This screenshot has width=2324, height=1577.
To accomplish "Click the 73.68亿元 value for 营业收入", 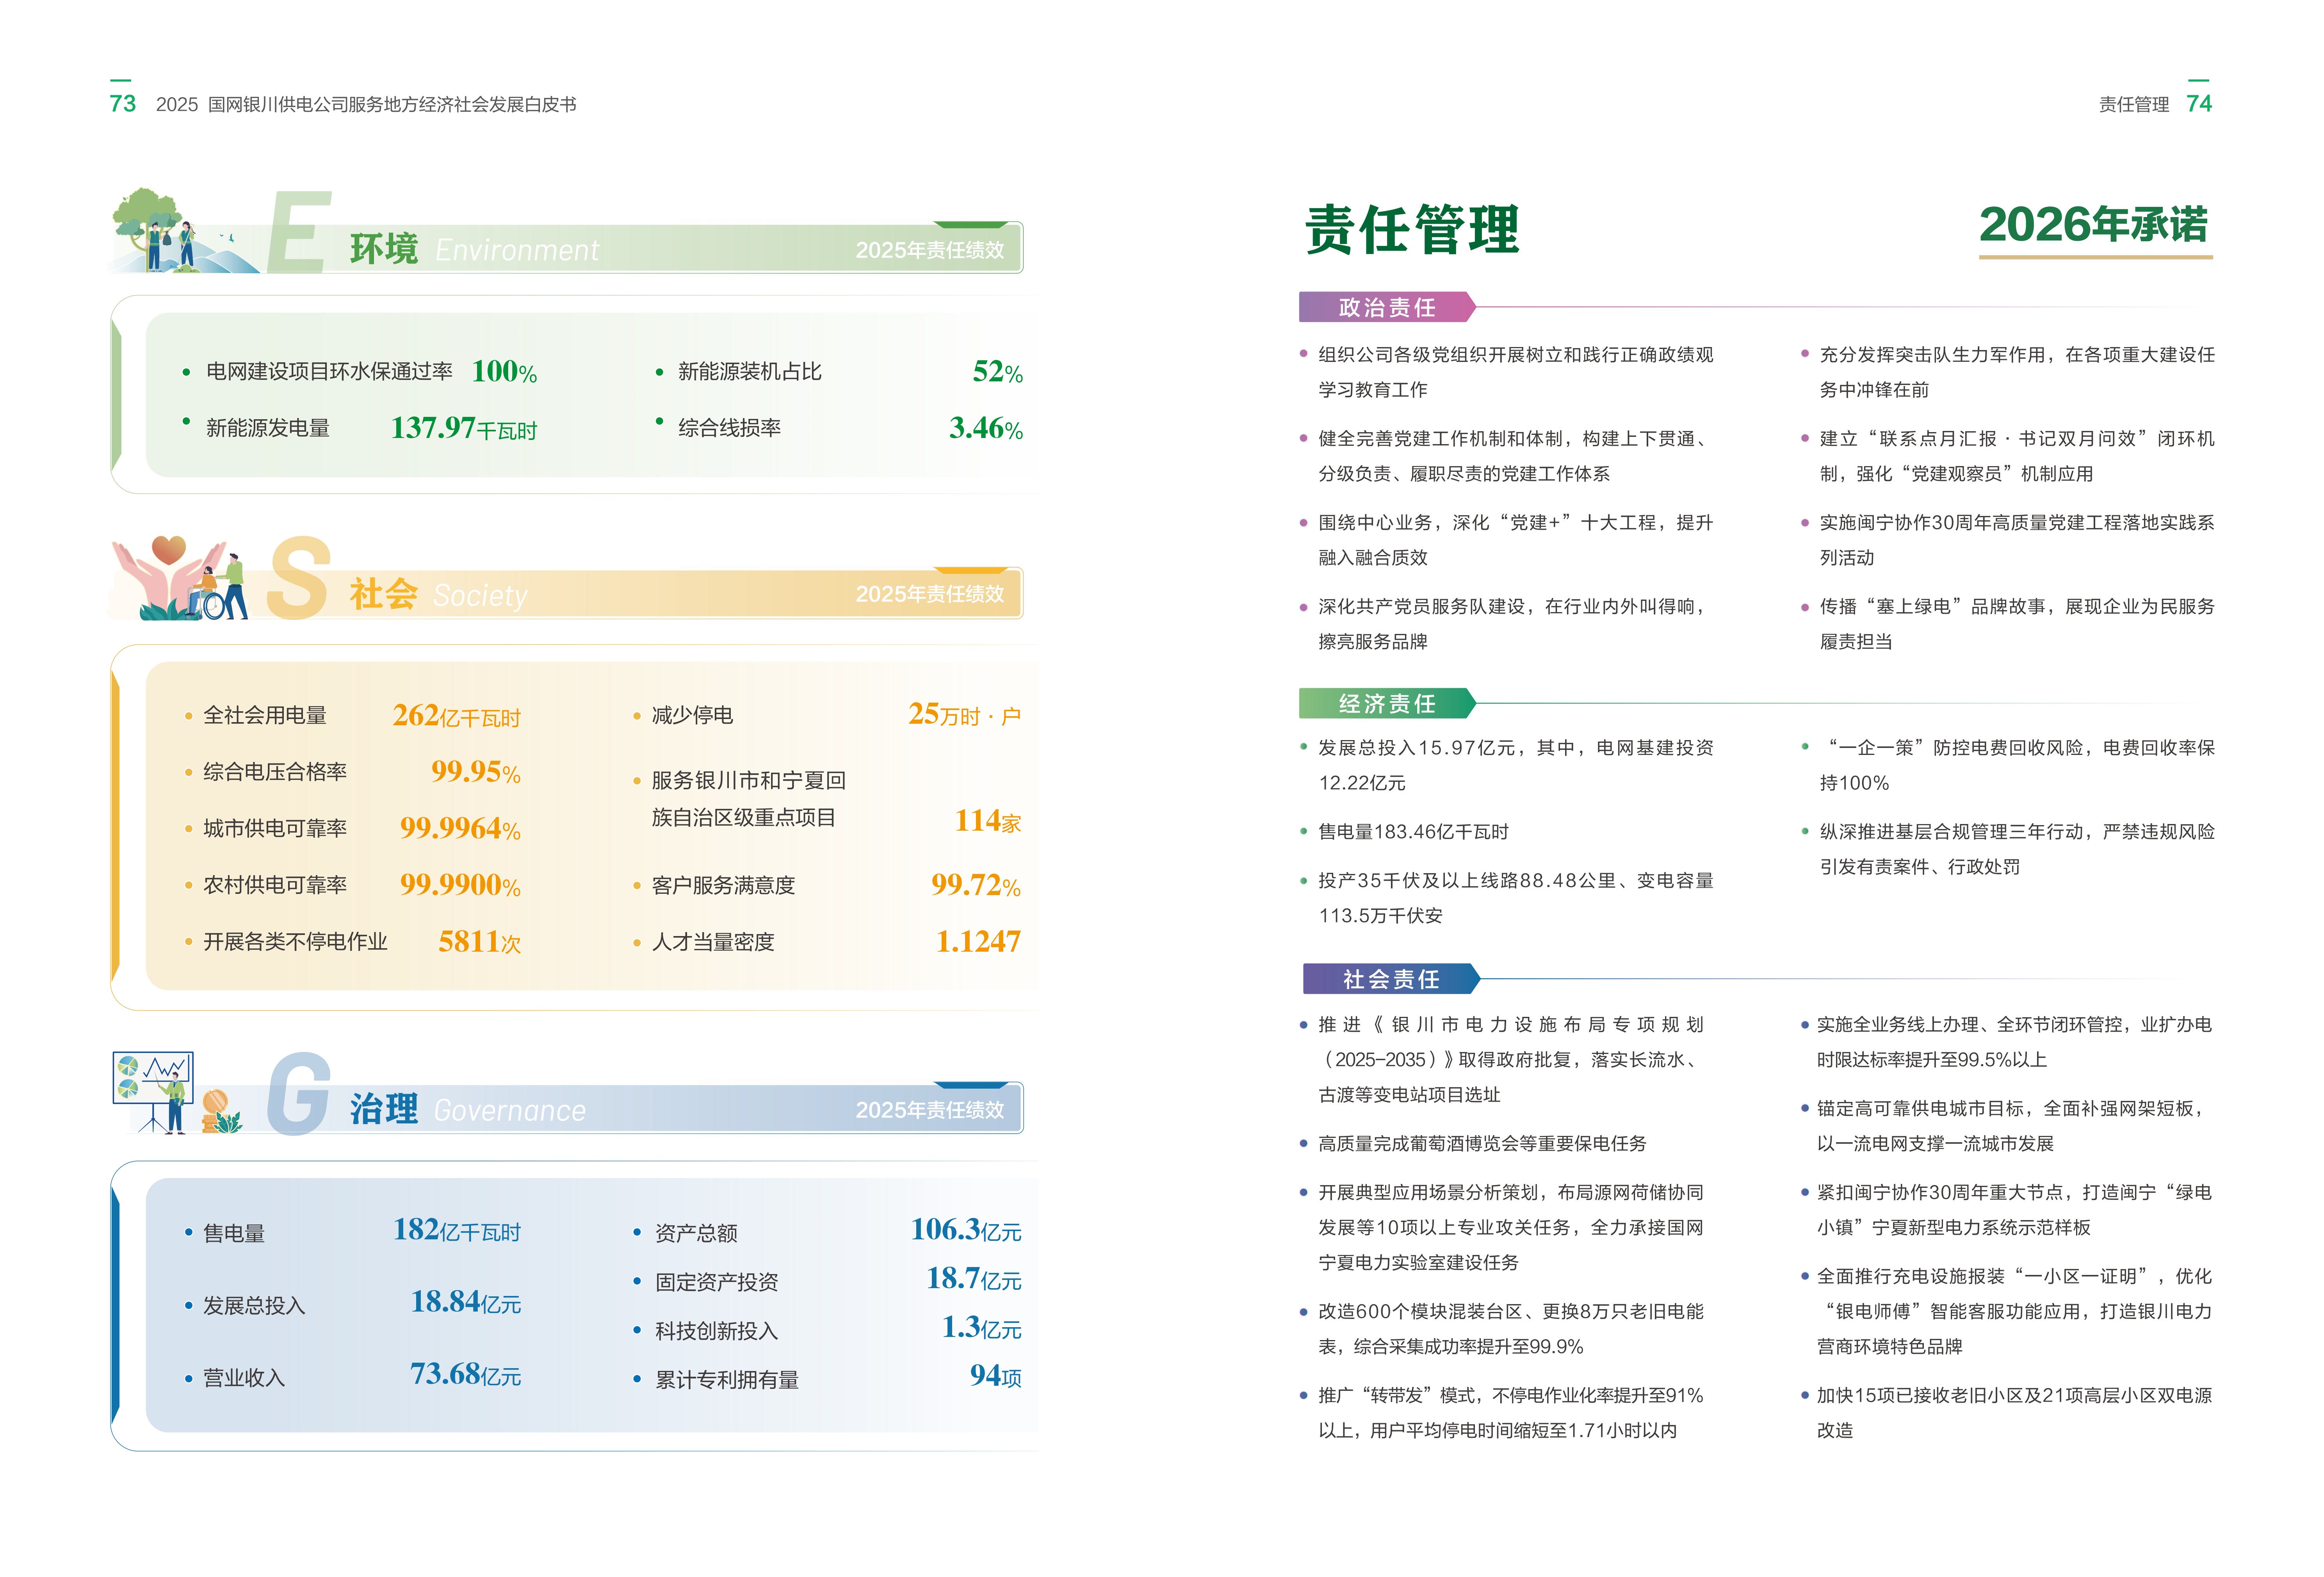I will pyautogui.click(x=466, y=1375).
